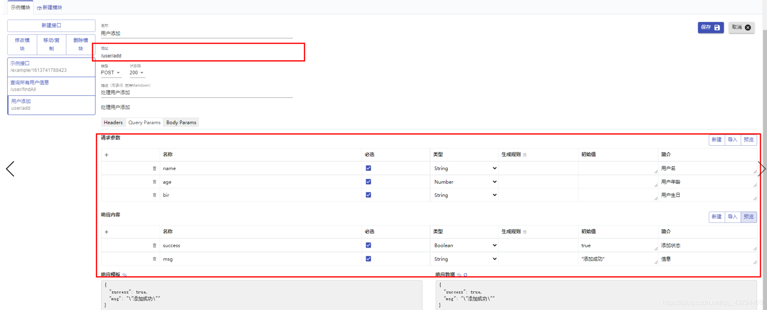The image size is (767, 310).
Task: Open the type dropdown for msg
Action: point(465,259)
